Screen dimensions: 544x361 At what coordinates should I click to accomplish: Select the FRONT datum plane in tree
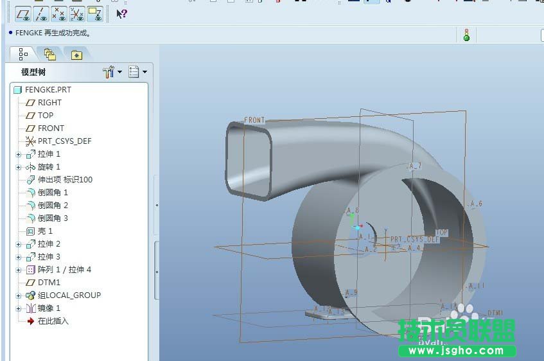click(51, 128)
